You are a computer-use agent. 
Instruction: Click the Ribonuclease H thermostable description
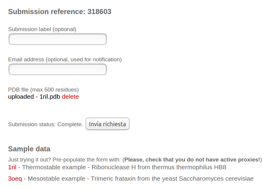pyautogui.click(x=124, y=167)
